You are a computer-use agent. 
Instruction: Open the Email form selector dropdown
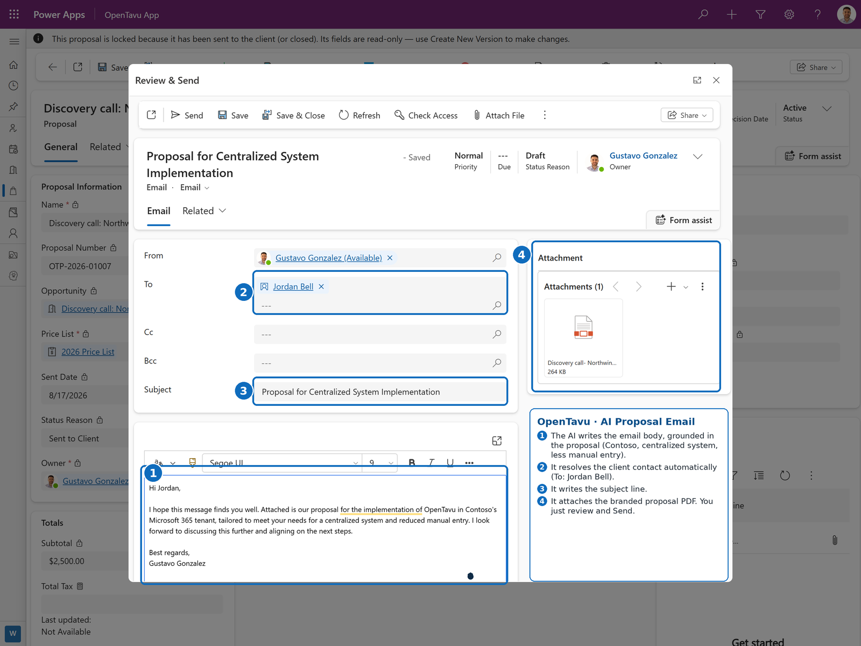(195, 187)
